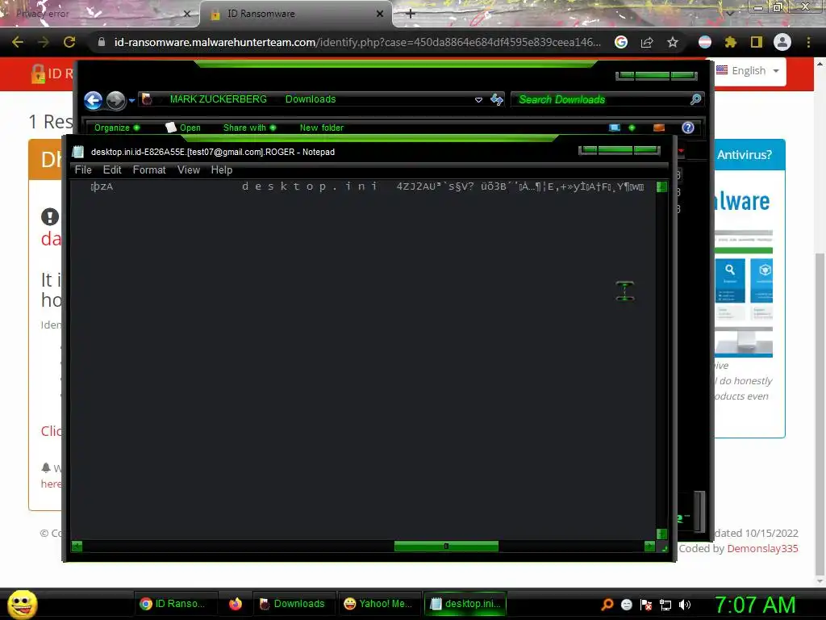
Task: Click the Notepad scroll down arrow
Action: tap(661, 534)
